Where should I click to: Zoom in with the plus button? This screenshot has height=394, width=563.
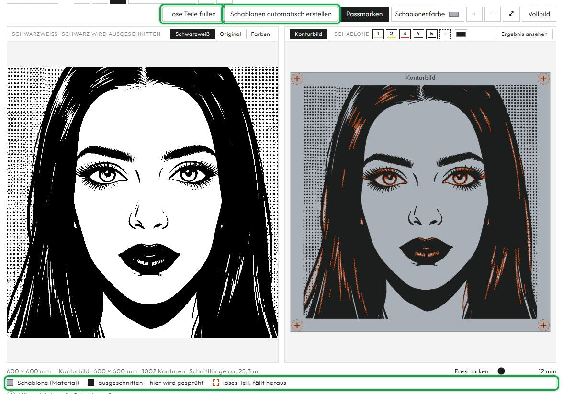click(x=474, y=14)
